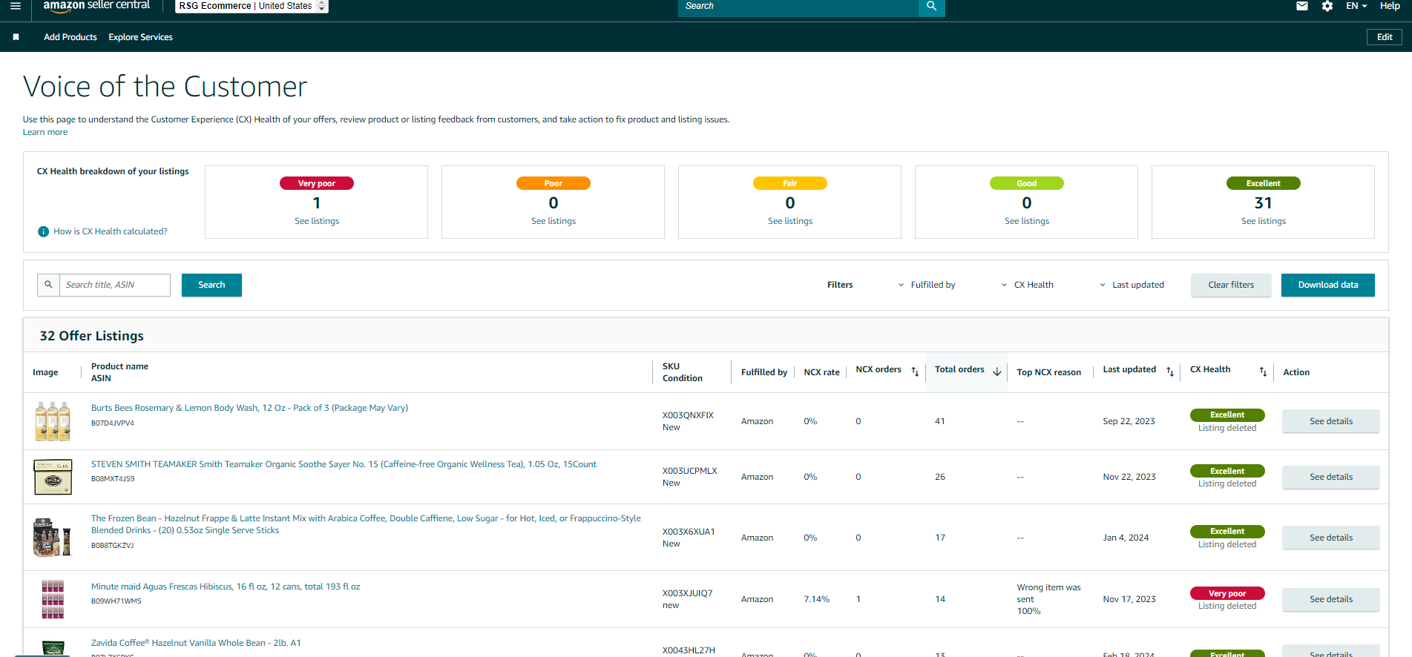See listings under Fair
The height and width of the screenshot is (657, 1412).
pos(790,221)
